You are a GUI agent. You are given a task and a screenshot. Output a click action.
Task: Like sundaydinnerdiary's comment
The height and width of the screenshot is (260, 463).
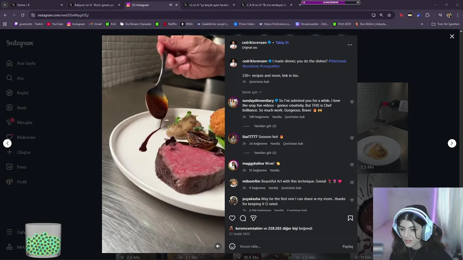click(352, 102)
